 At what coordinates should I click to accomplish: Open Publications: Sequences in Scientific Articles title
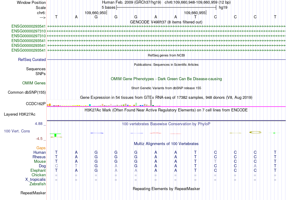pyautogui.click(x=166, y=65)
